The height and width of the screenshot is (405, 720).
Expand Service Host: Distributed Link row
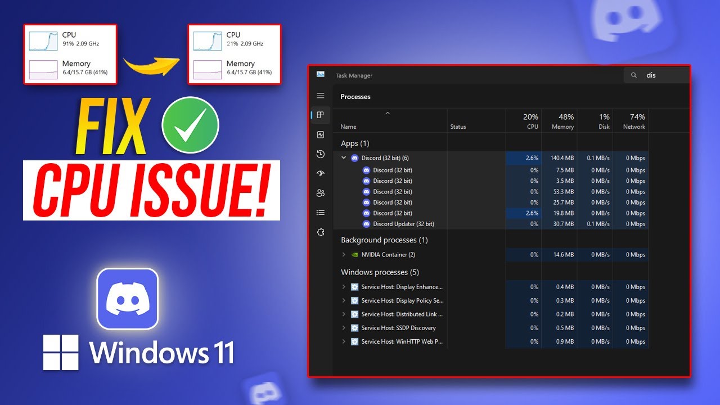344,314
